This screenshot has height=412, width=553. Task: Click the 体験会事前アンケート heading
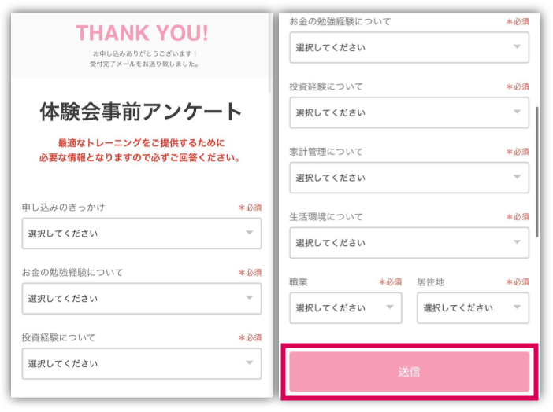[x=141, y=112]
